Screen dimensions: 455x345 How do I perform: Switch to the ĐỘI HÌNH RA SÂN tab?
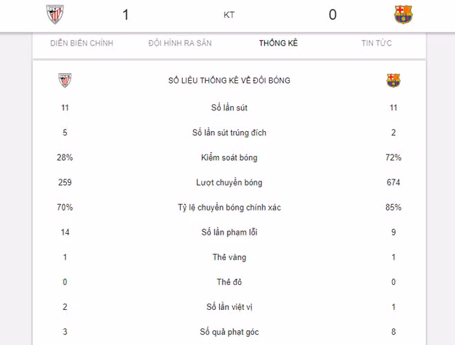click(x=180, y=43)
